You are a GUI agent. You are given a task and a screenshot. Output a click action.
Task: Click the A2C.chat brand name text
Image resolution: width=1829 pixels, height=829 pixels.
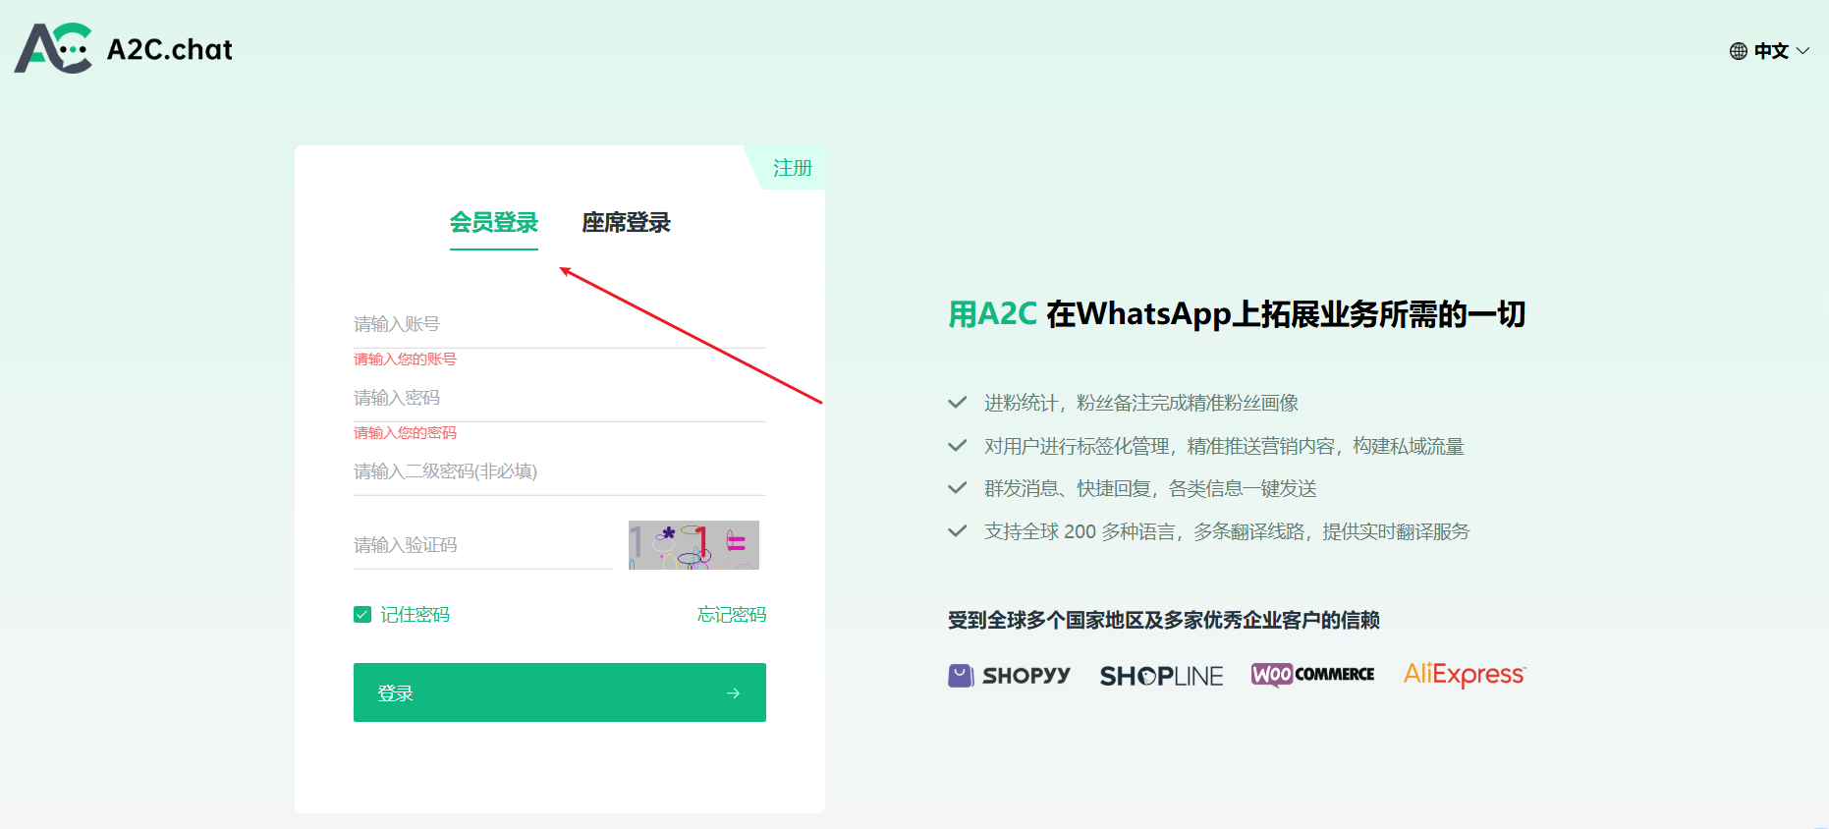(170, 49)
